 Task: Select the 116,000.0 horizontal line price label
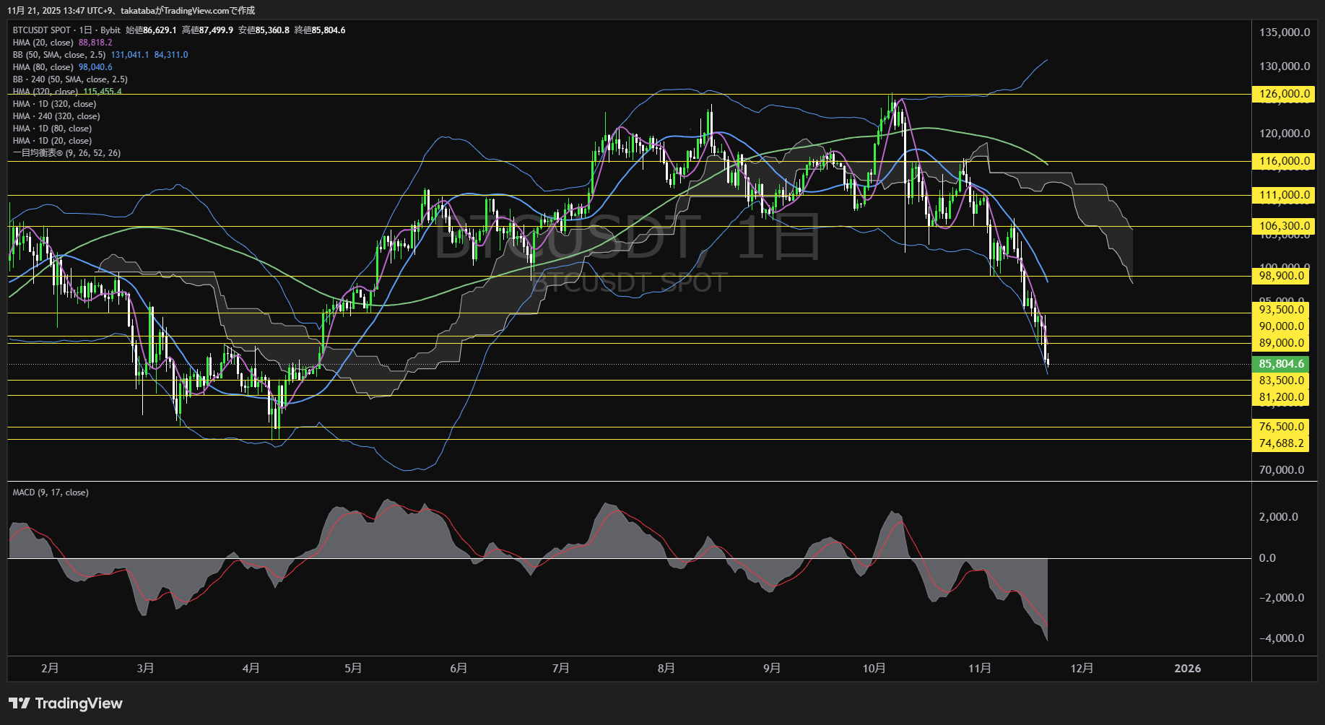pyautogui.click(x=1282, y=161)
